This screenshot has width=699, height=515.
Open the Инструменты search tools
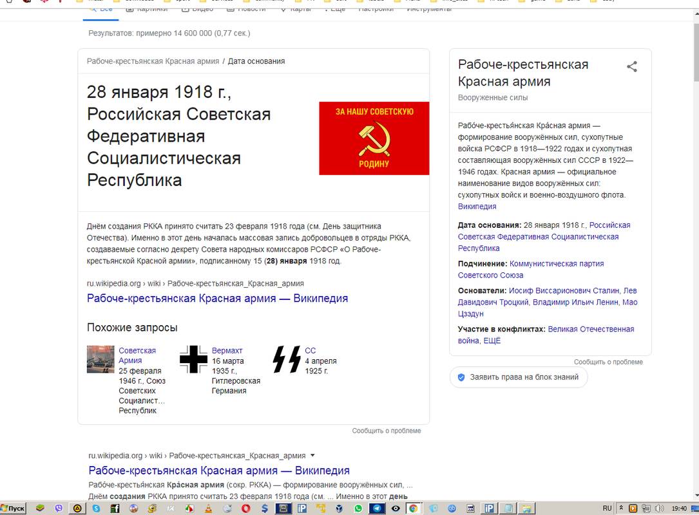tap(429, 9)
